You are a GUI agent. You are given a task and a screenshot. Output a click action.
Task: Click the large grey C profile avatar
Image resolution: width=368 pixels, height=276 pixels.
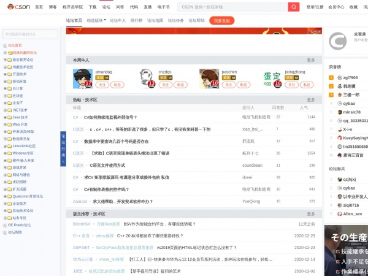coord(337,41)
